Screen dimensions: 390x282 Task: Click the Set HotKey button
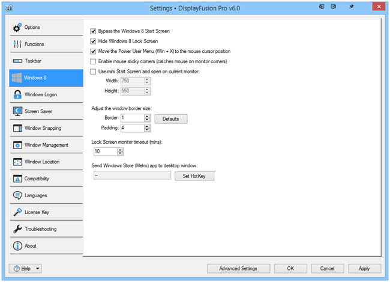coord(194,176)
